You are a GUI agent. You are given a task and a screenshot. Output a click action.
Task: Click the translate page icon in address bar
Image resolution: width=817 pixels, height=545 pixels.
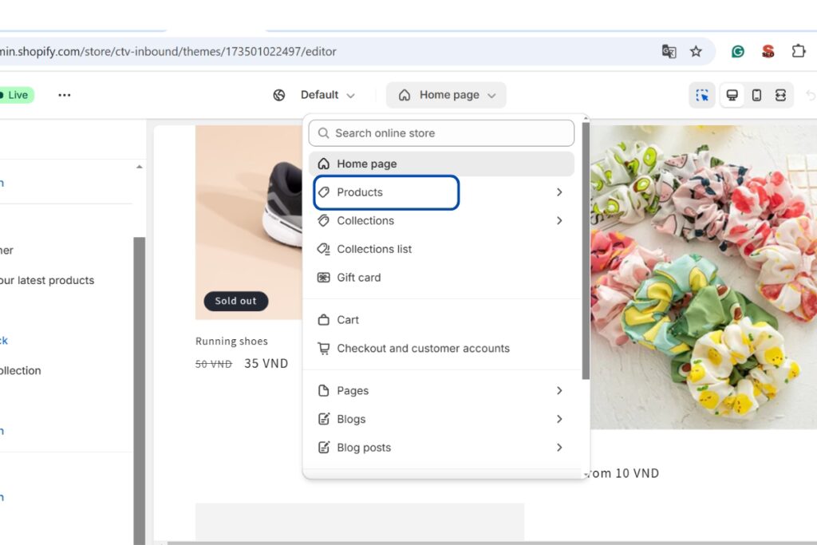click(669, 51)
